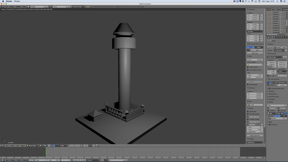The height and width of the screenshot is (162, 288).
Task: Open the Add menu in 3D viewport header
Action: point(18,146)
